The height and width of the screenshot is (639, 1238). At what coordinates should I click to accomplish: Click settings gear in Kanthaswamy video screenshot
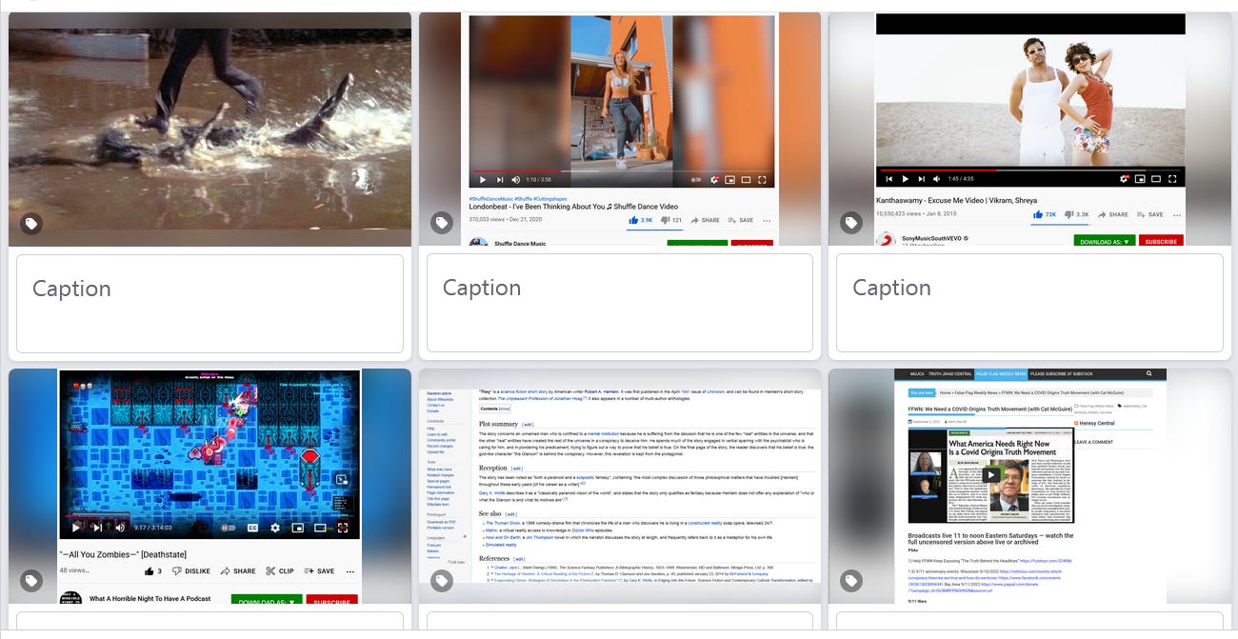1124,179
